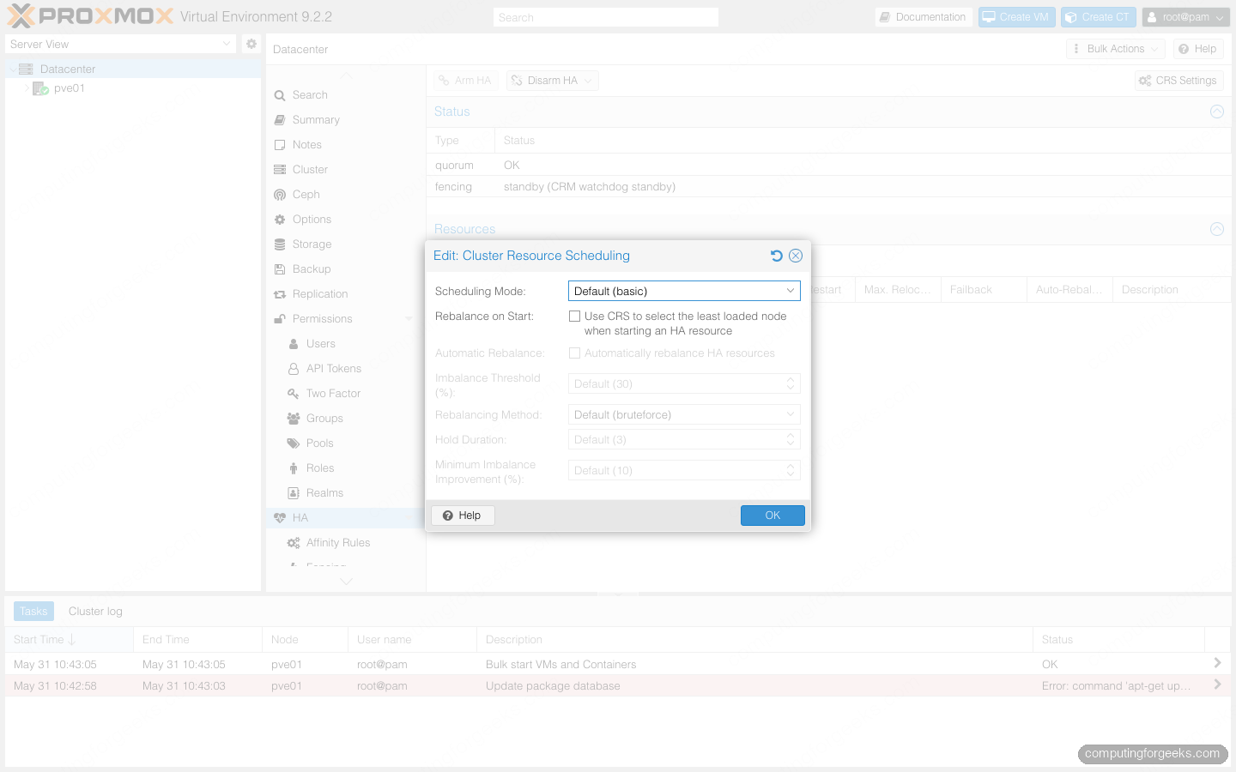Viewport: 1236px width, 772px height.
Task: Click the Help button in Datacenter header
Action: [1197, 49]
